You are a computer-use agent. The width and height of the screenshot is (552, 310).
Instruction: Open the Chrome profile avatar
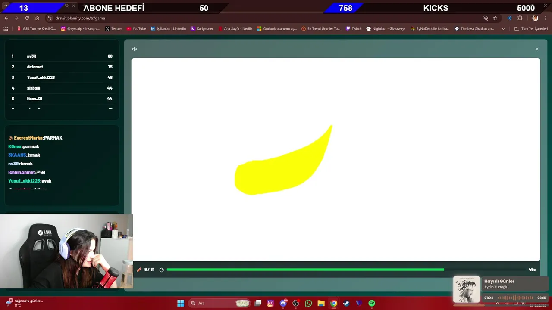[535, 18]
